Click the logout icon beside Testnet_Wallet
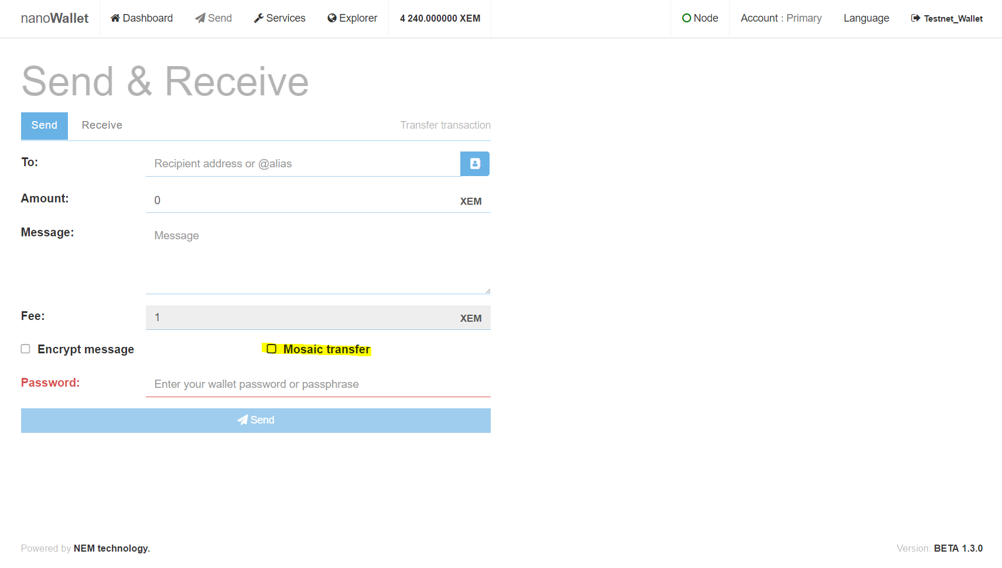Screen dimensions: 1002x568 915,18
